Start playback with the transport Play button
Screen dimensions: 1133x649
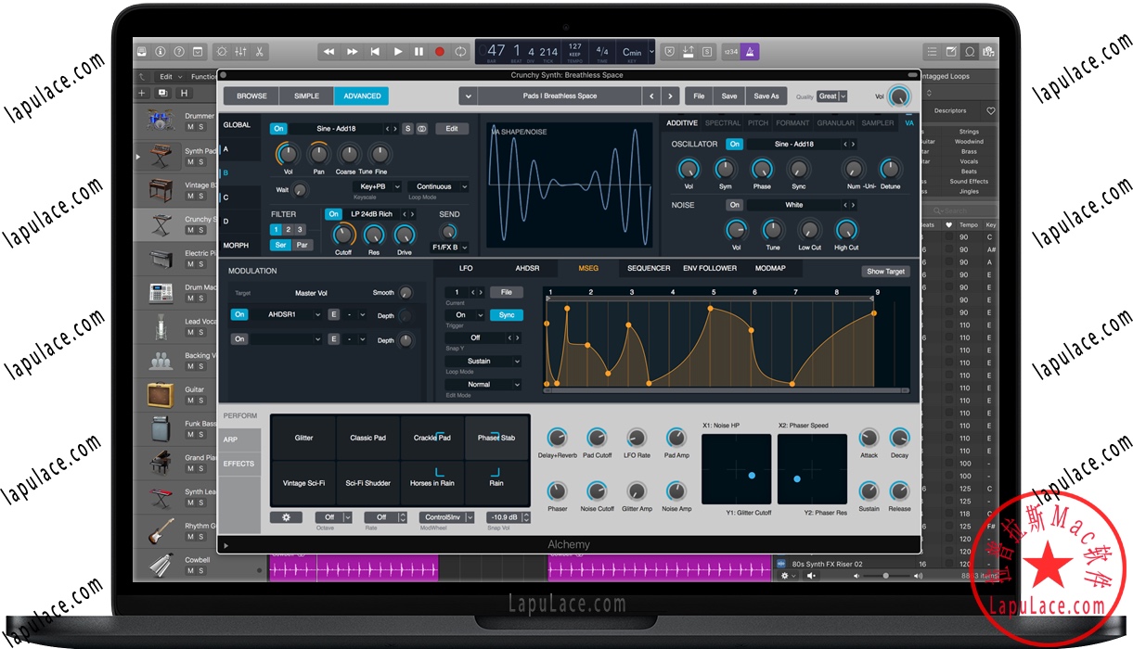point(398,52)
